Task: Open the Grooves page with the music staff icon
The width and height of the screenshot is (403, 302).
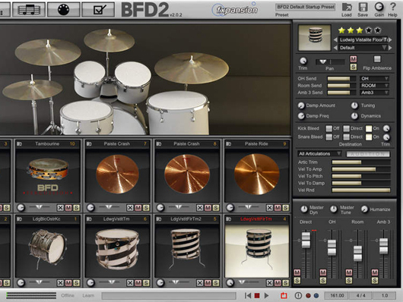Action: tap(29, 9)
